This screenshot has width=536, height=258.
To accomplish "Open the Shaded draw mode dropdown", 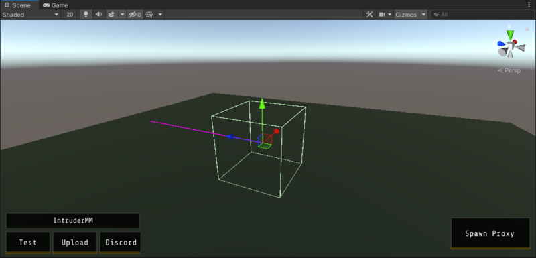I will 30,15.
